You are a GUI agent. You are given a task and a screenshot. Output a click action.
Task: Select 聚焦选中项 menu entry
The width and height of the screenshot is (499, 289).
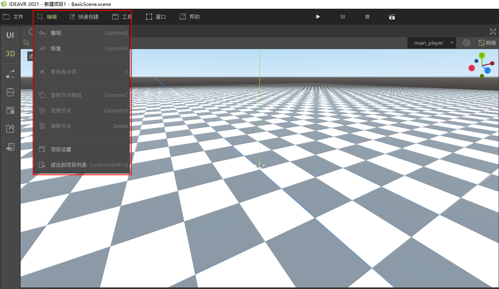82,72
